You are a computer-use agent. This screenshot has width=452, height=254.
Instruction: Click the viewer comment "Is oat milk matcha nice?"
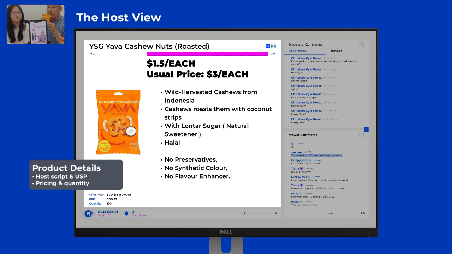tap(305, 164)
